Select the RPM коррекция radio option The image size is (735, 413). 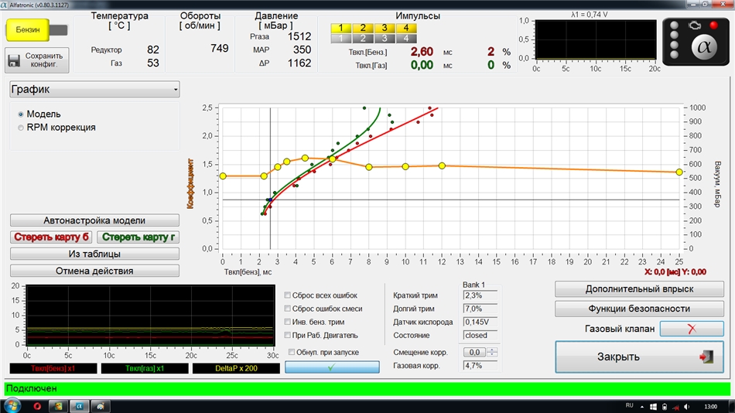(21, 127)
